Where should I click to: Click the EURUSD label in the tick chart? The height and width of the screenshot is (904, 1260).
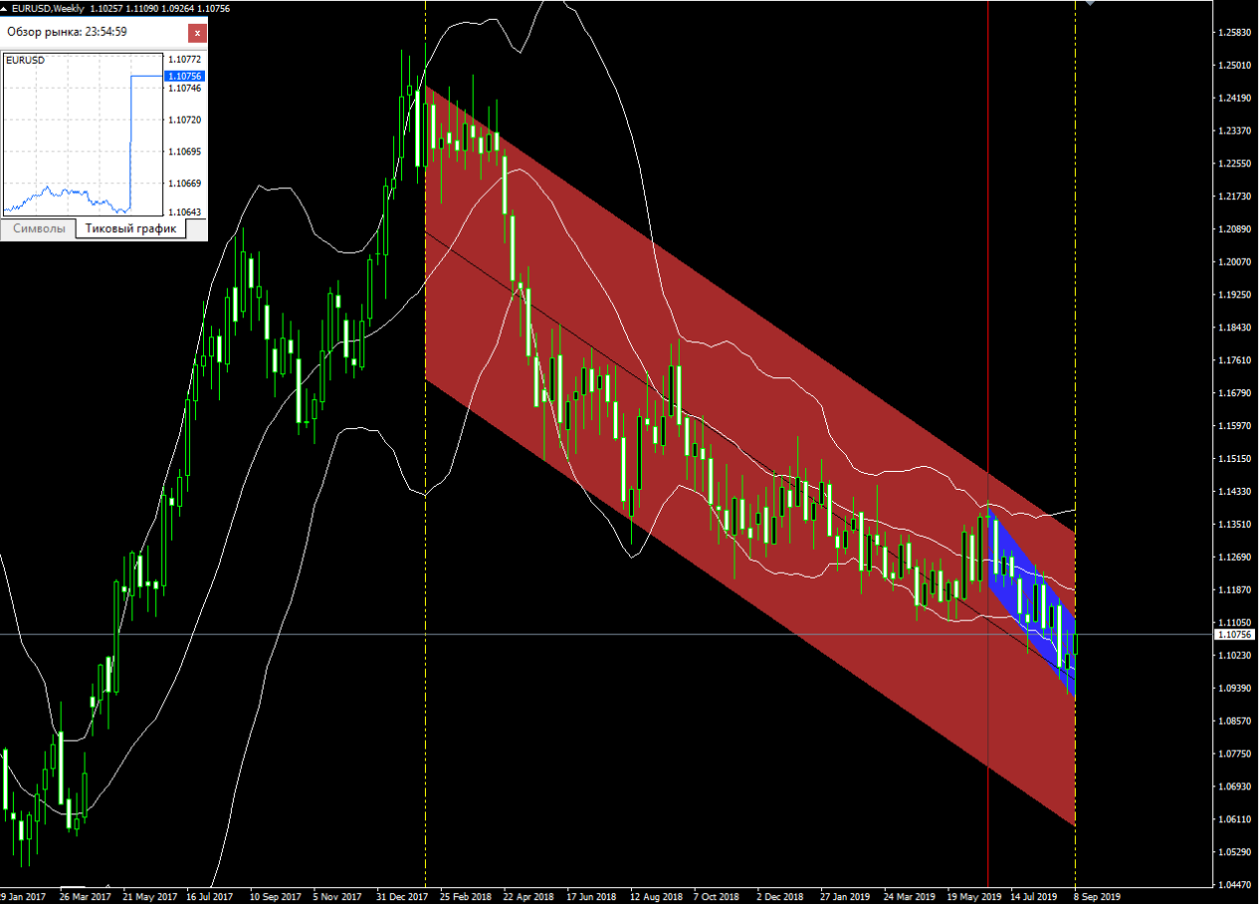(25, 60)
